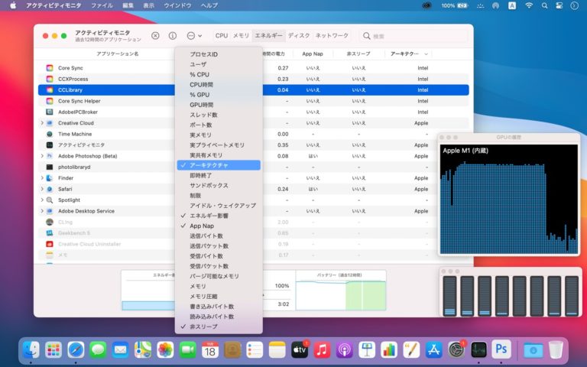Screen dimensions: 587x367
Task: Open Control Center in the menu bar
Action: (559, 5)
